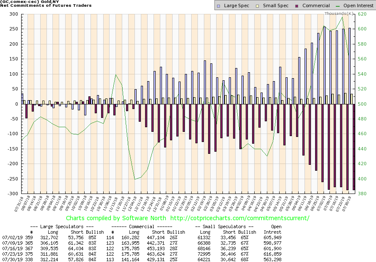The height and width of the screenshot is (262, 376).
Task: Click the Thousands(K) axis unit label
Action: [x=339, y=14]
